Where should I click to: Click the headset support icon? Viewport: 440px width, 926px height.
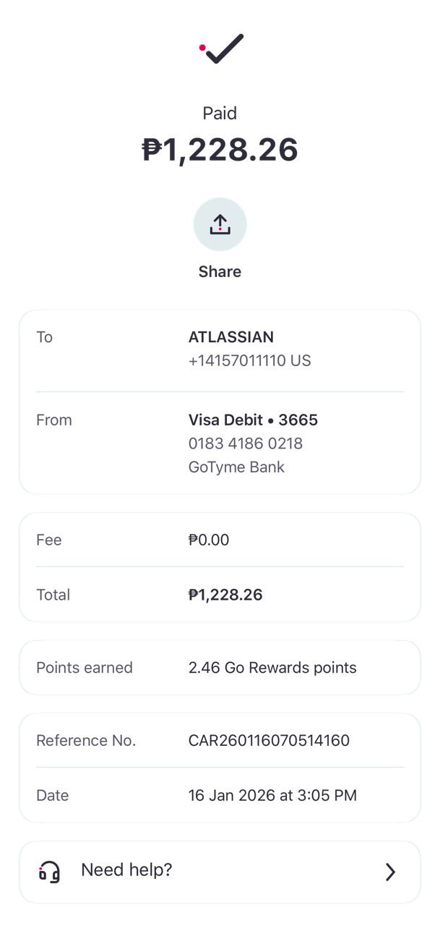[x=49, y=871]
